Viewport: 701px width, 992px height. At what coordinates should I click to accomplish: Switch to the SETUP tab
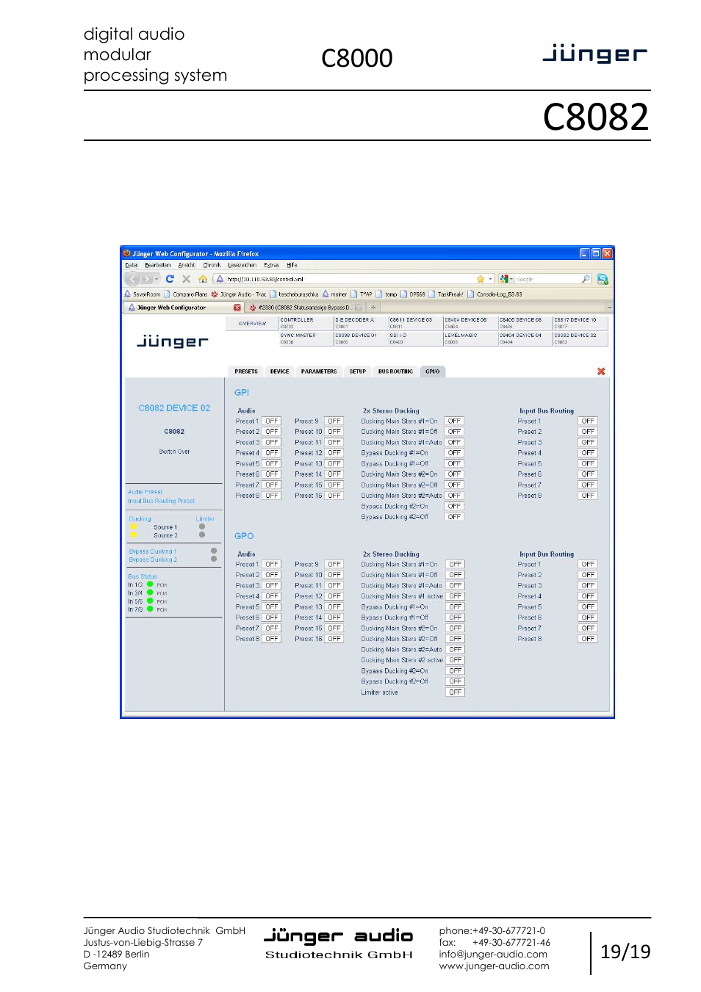pos(358,372)
